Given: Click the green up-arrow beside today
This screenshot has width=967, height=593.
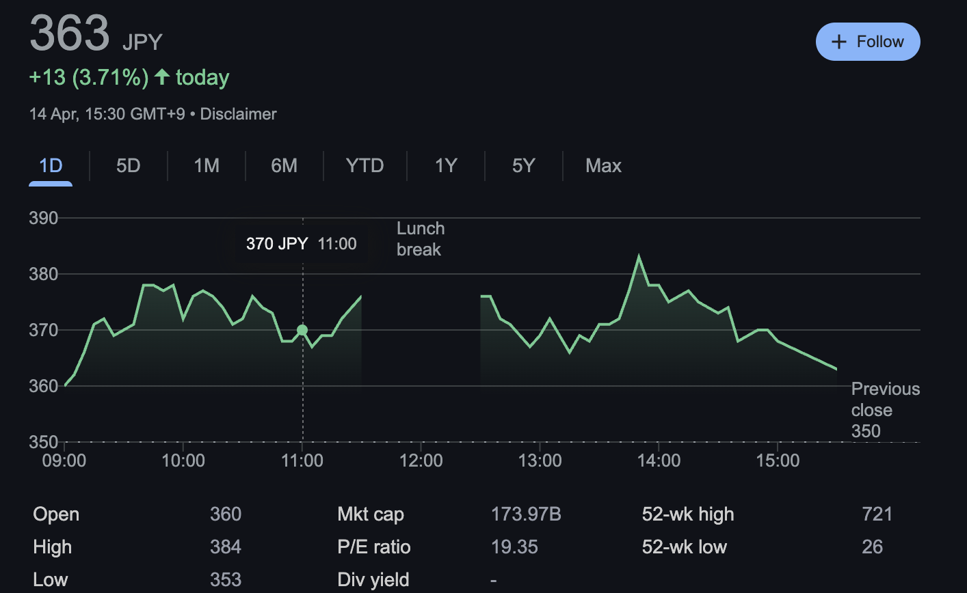Looking at the screenshot, I should (x=162, y=77).
